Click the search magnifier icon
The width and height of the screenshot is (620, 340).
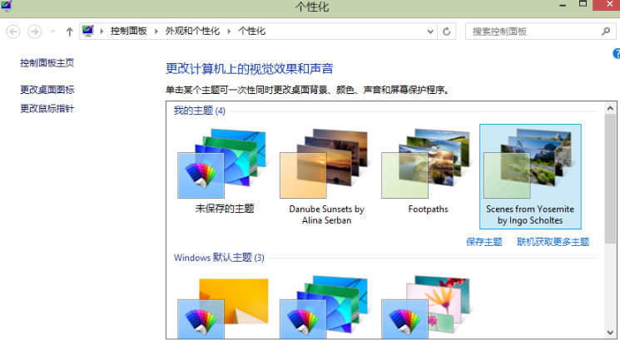[x=605, y=32]
